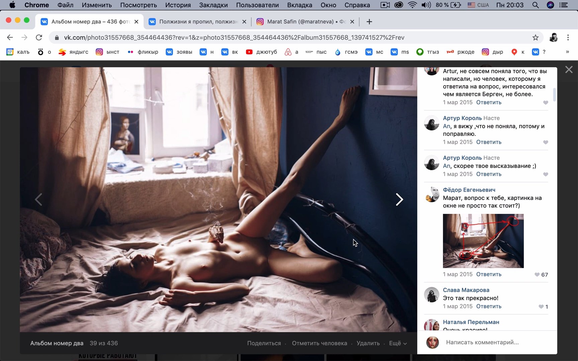Close the photo viewer overlay
The height and width of the screenshot is (361, 578).
(x=569, y=70)
